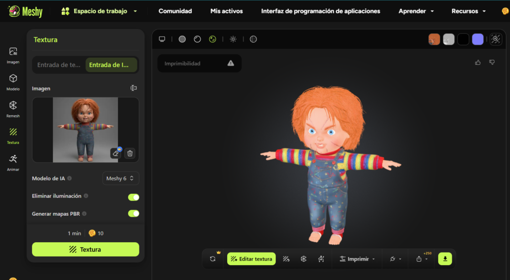This screenshot has width=510, height=280.
Task: Open the Imprimir dropdown in bottom toolbar
Action: click(357, 259)
